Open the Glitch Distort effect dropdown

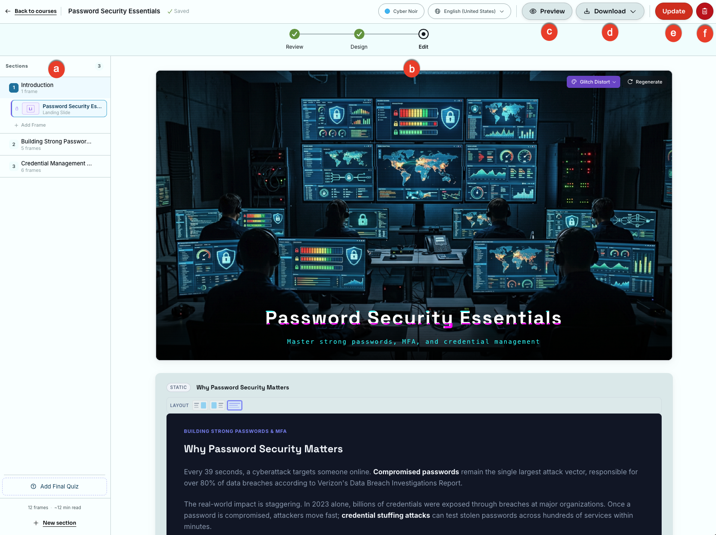594,82
